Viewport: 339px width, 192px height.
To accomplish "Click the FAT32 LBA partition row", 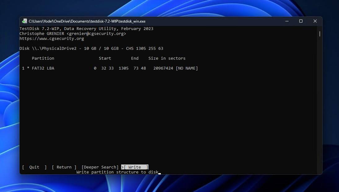I will click(x=110, y=68).
